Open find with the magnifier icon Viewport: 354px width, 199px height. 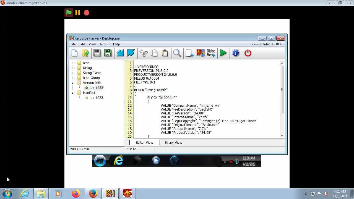[177, 53]
